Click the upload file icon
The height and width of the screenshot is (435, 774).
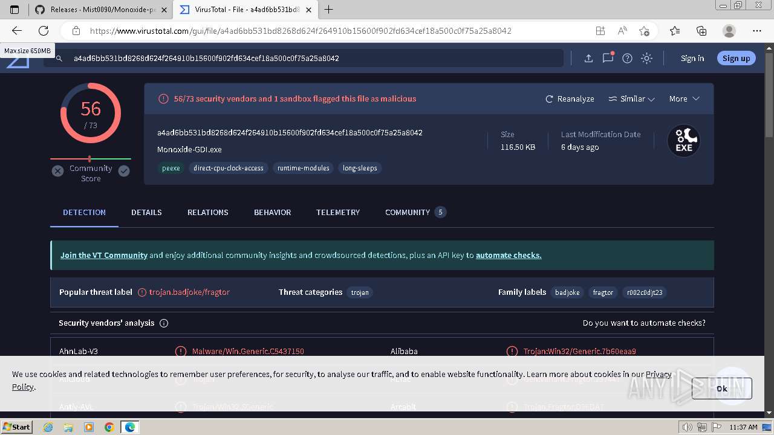(x=588, y=59)
